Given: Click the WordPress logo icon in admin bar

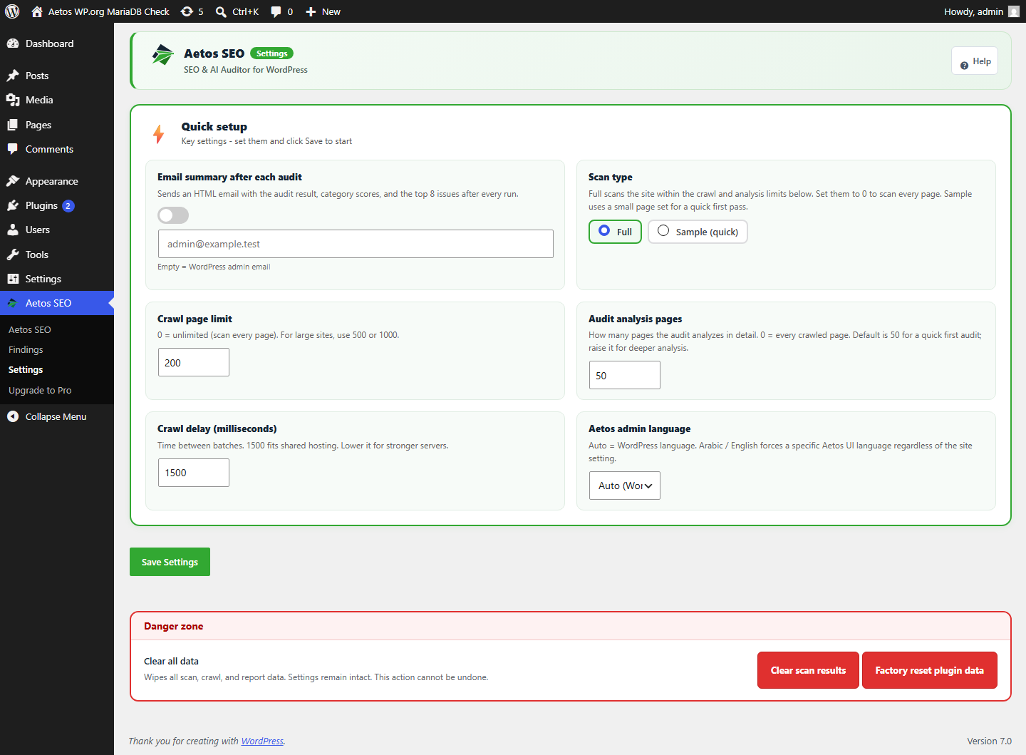Looking at the screenshot, I should pyautogui.click(x=12, y=11).
